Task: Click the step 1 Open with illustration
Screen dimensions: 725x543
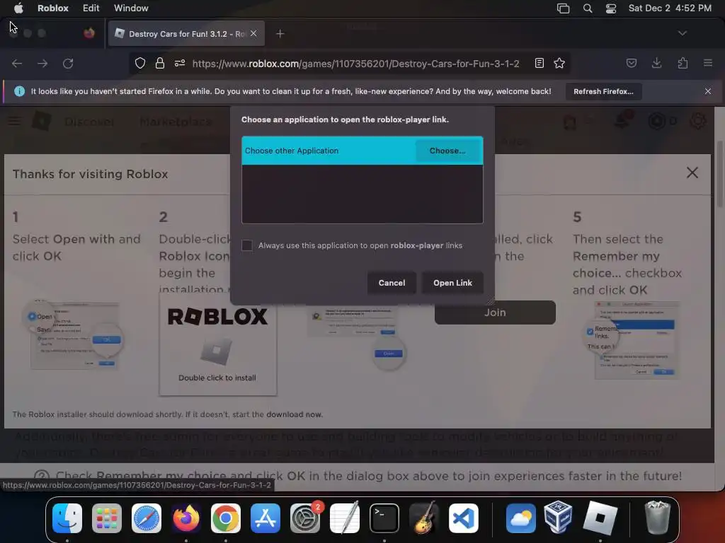Action: [74, 335]
